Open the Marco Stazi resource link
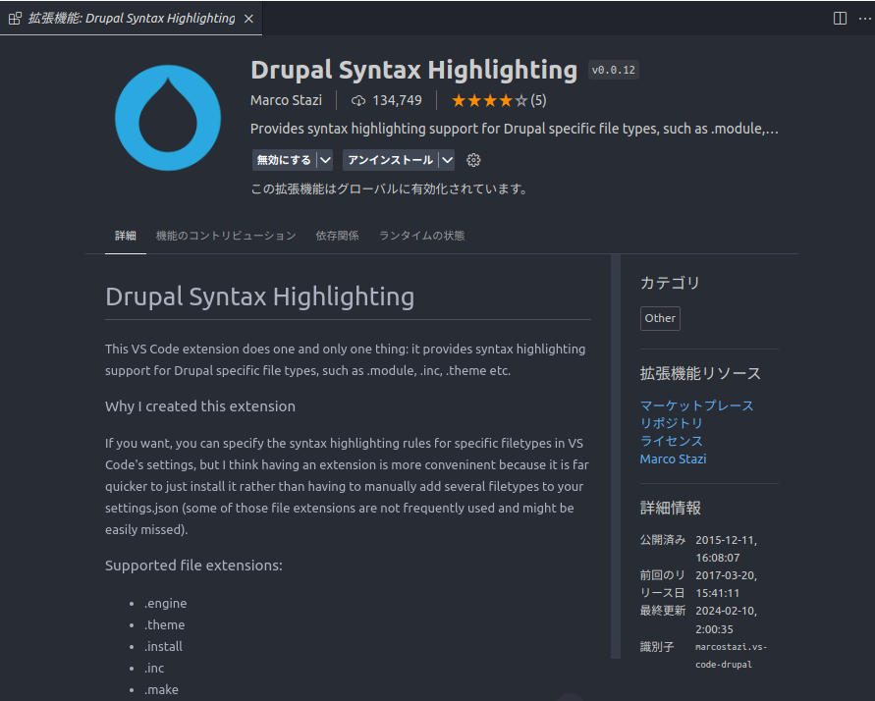The height and width of the screenshot is (701, 875). point(673,458)
